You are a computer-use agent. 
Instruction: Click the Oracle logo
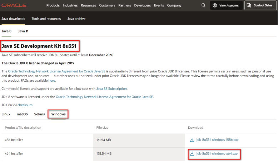pyautogui.click(x=14, y=5)
